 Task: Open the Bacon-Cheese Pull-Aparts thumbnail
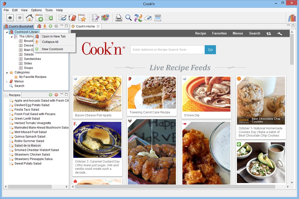[97, 94]
